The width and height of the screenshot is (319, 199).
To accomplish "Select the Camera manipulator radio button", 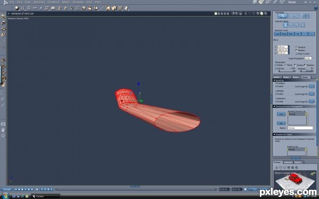I will (x=295, y=65).
